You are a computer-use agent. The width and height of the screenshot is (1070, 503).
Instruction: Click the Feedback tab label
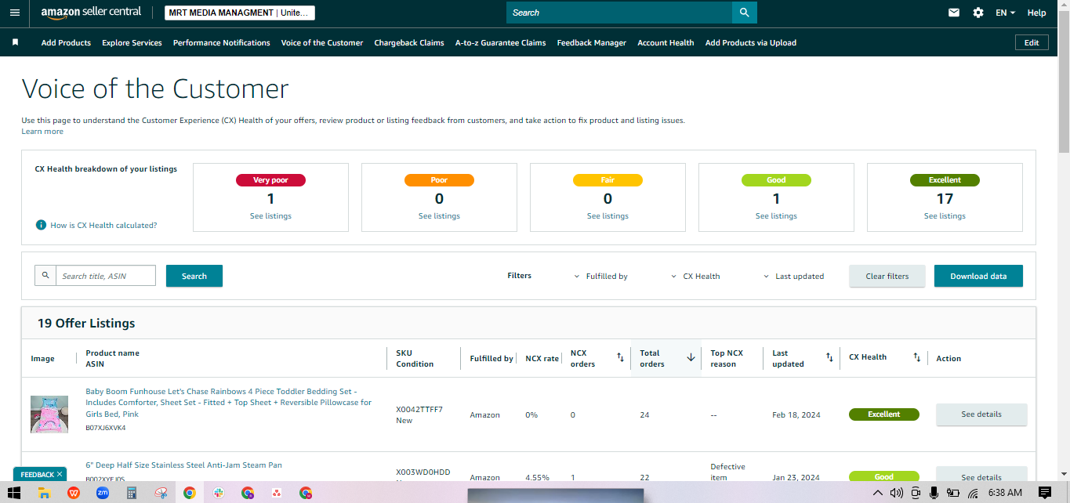coord(37,474)
